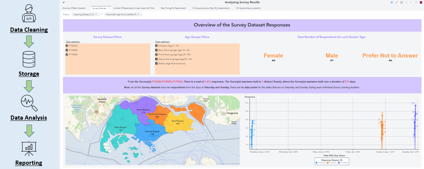Expand the Respondent Age Group Labelled dropdown

(123, 14)
